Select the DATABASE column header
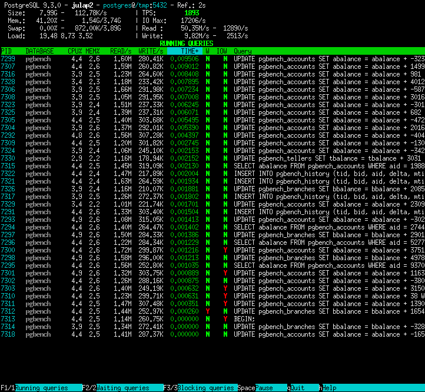The height and width of the screenshot is (392, 425). 39,51
